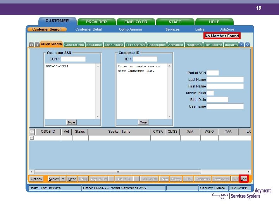Click the Customer ID list scroll-up arrow
The height and width of the screenshot is (209, 279).
(x=169, y=66)
